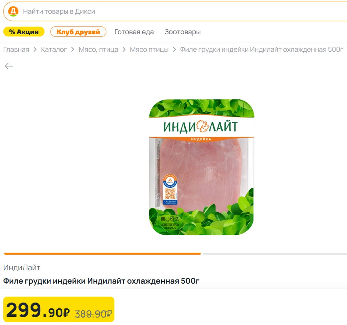
Task: Click the Dixy logo icon in search bar
Action: click(13, 11)
